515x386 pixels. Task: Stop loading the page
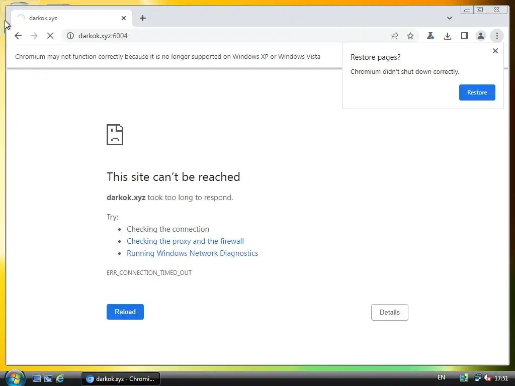pyautogui.click(x=50, y=36)
